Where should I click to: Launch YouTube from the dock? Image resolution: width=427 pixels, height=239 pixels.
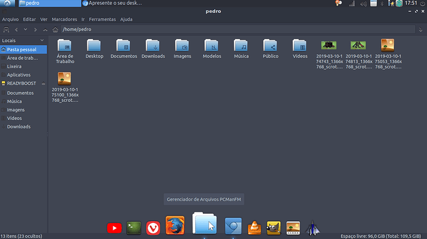pos(114,228)
